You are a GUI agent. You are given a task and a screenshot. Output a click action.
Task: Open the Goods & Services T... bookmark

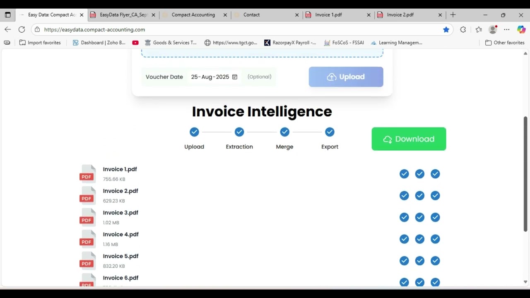coord(171,43)
